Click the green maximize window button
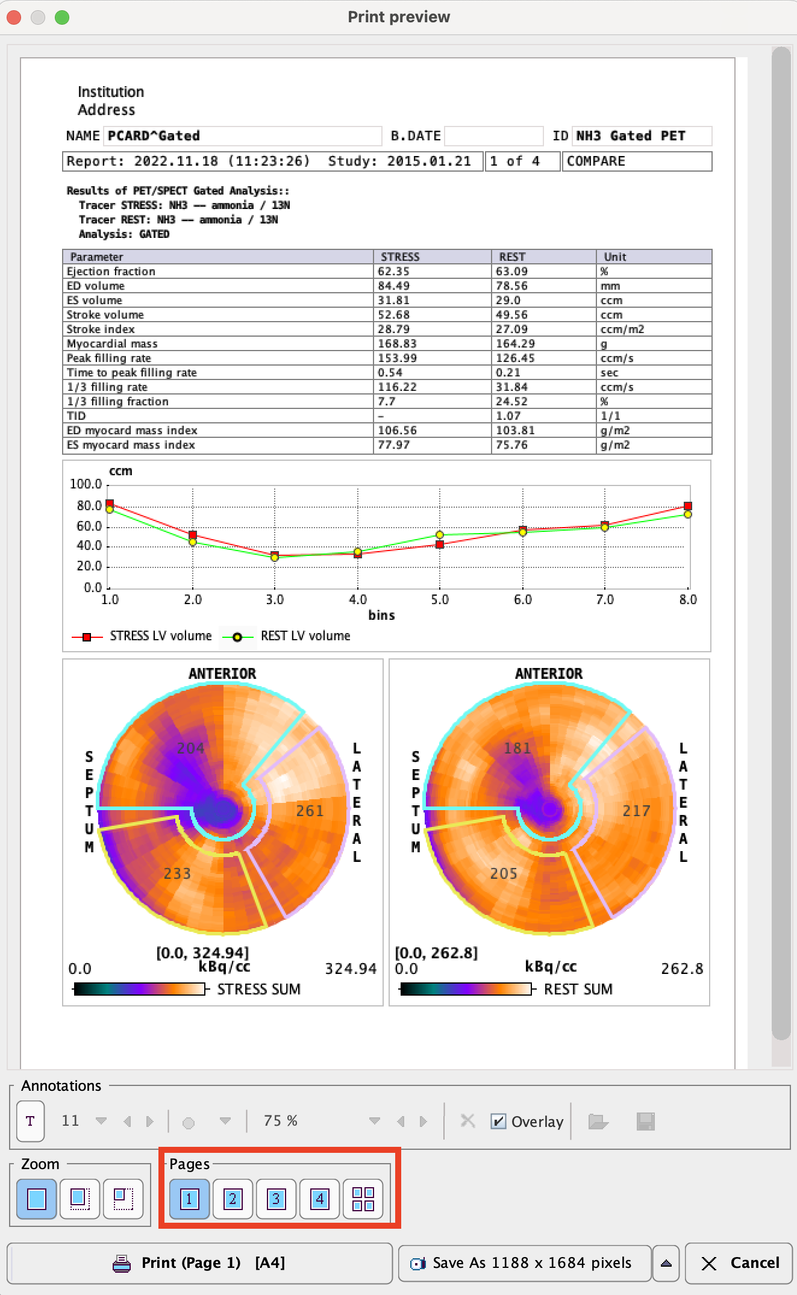797x1295 pixels. pos(62,17)
